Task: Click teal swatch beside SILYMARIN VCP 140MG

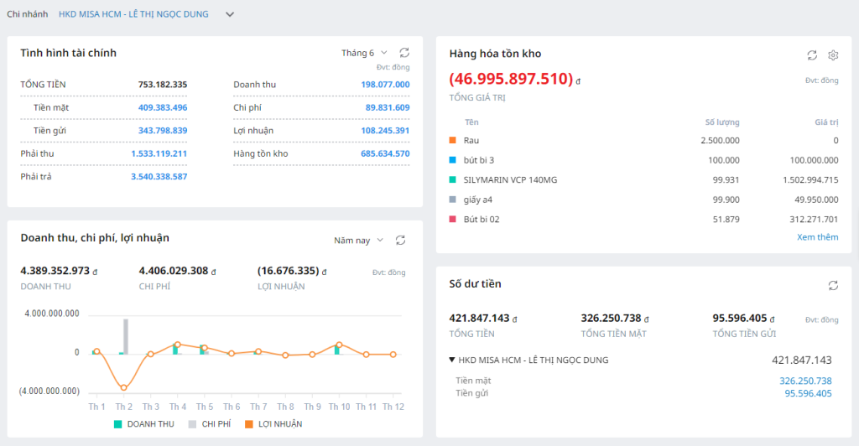Action: (452, 179)
